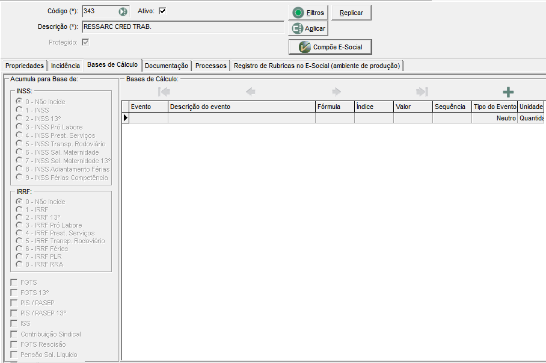
Task: Click the Fórmula column header
Action: (334, 107)
